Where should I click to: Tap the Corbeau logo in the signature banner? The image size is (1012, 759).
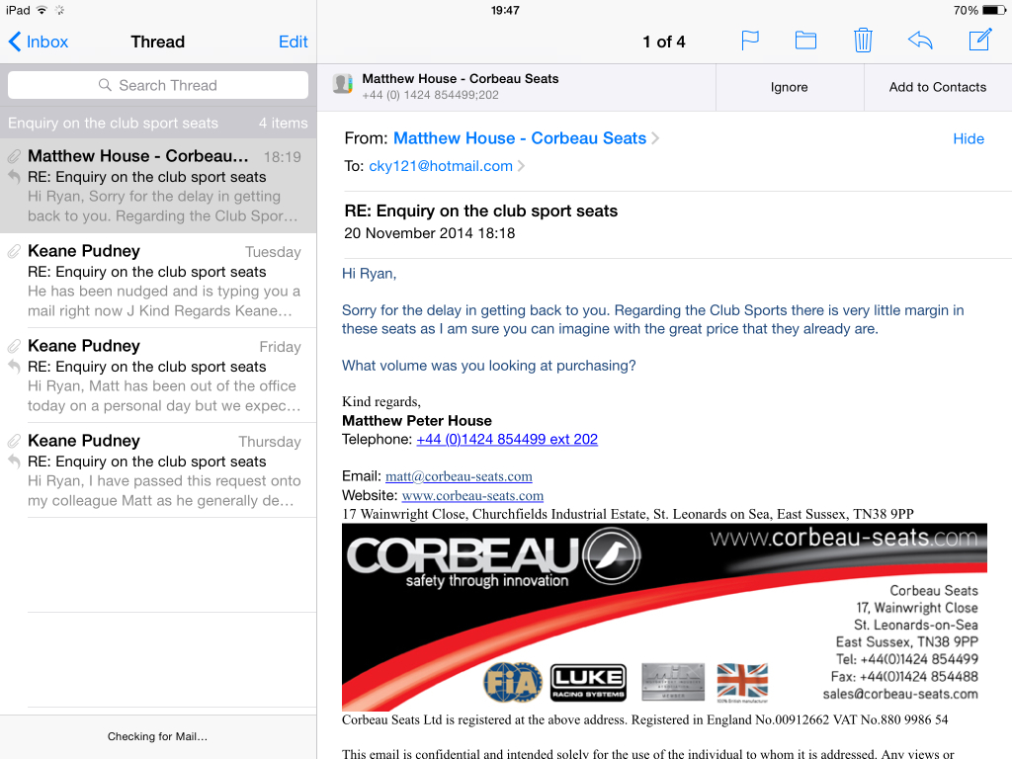pyautogui.click(x=494, y=556)
